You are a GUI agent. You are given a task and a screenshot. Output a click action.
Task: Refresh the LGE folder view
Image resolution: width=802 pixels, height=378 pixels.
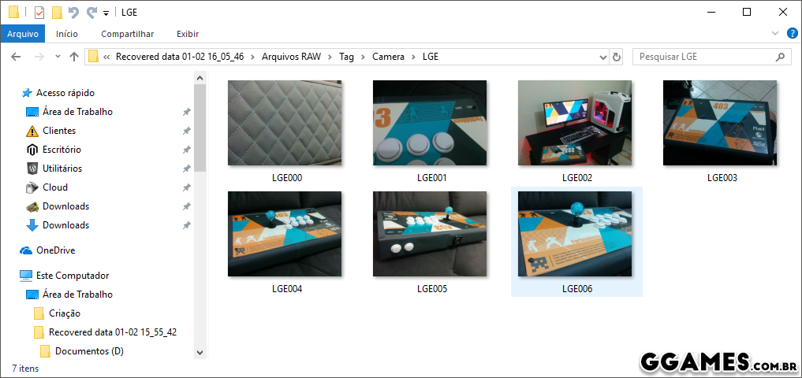(617, 57)
